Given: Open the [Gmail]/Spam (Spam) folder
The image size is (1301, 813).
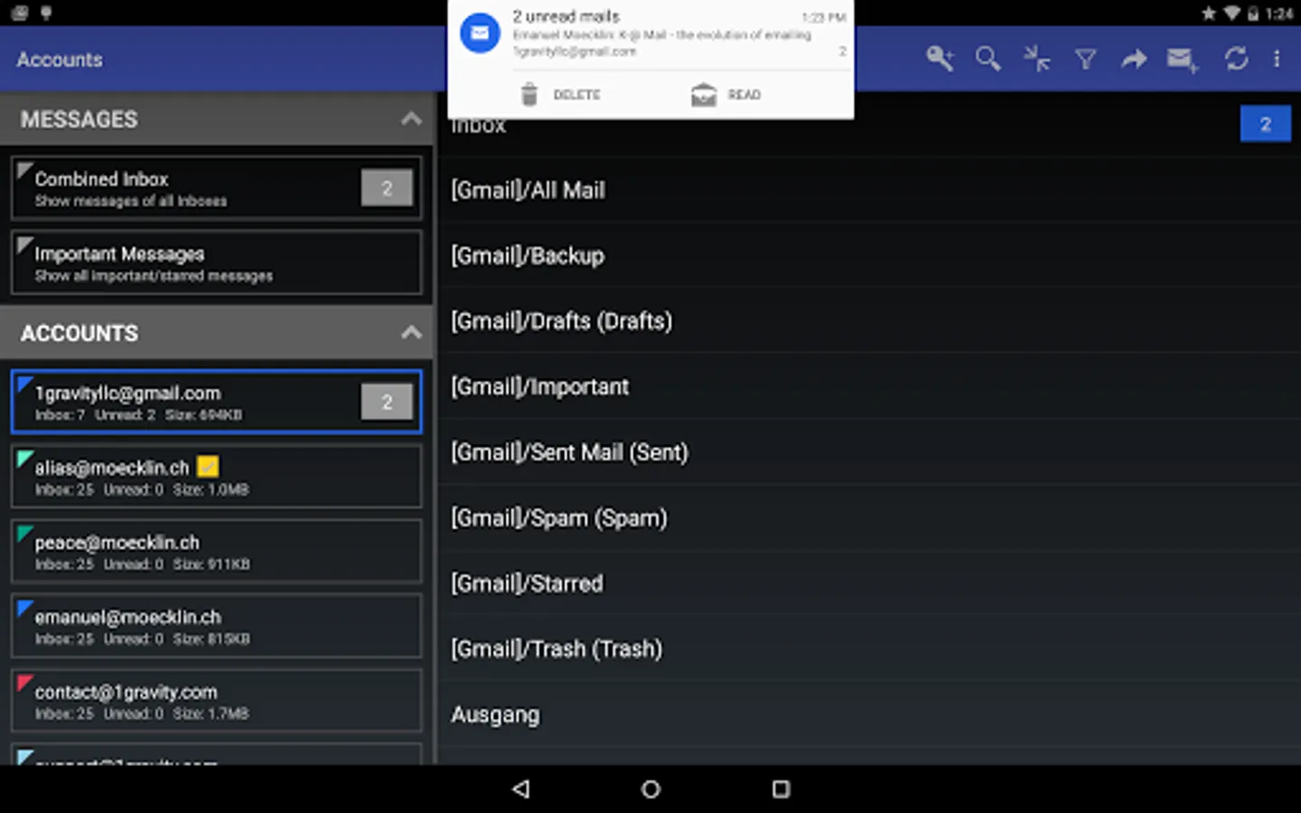Looking at the screenshot, I should point(869,518).
